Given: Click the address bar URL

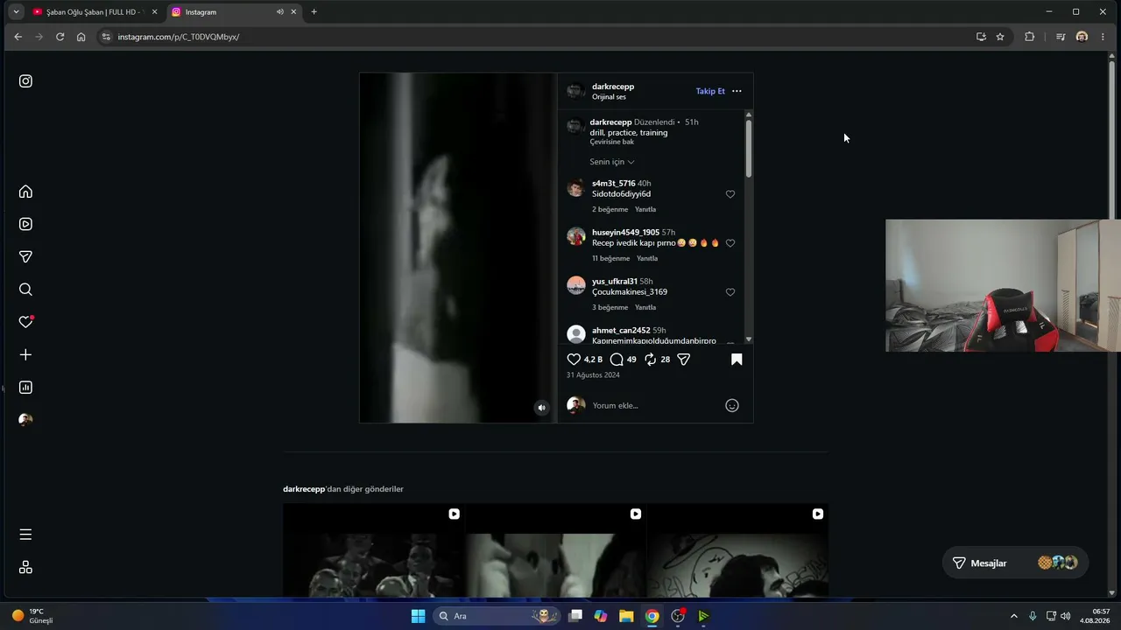Looking at the screenshot, I should [179, 37].
